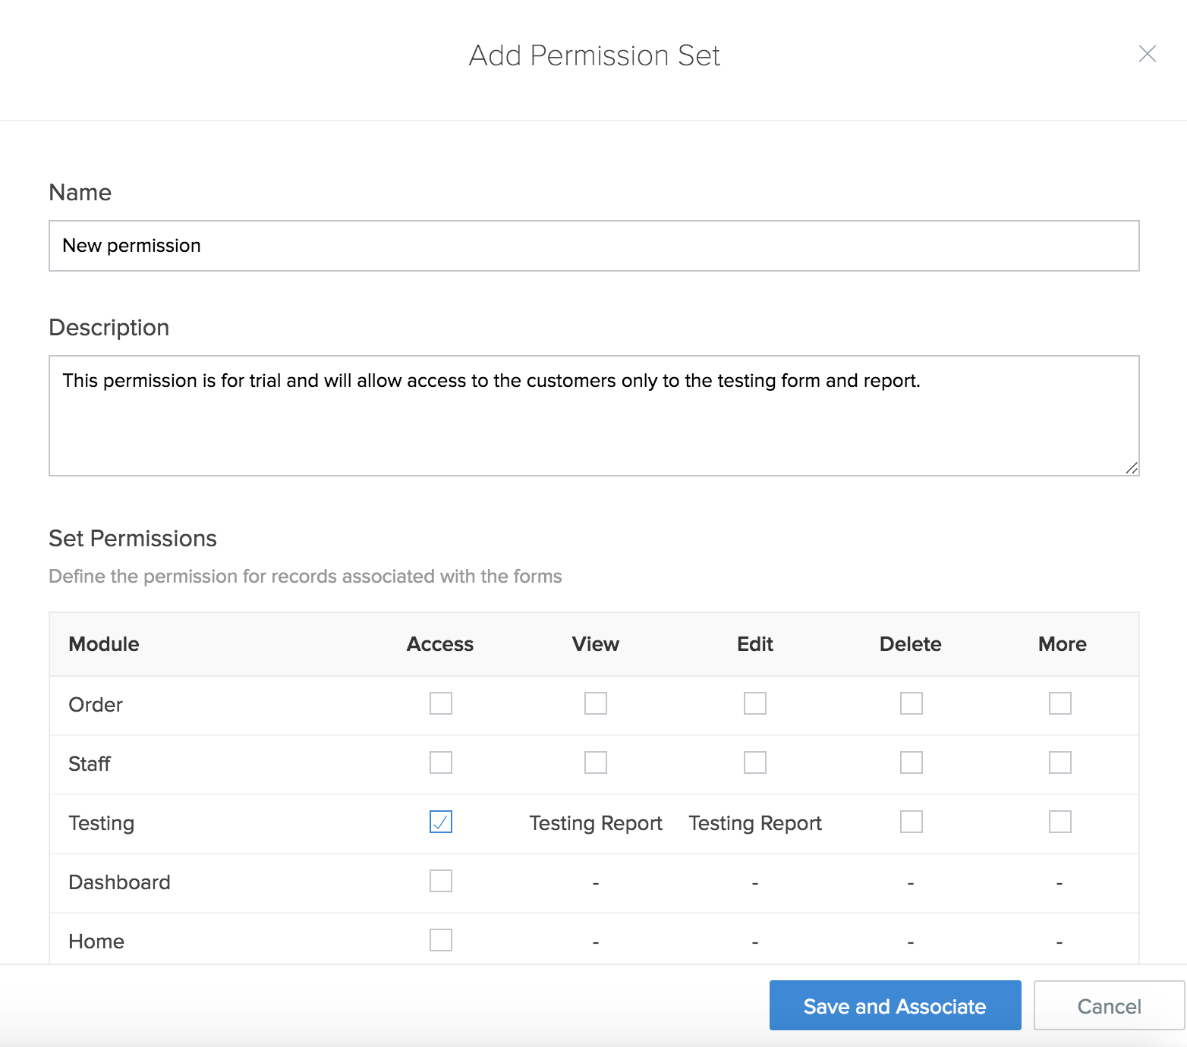This screenshot has height=1047, width=1187.
Task: Click the Cancel button
Action: [x=1109, y=1005]
